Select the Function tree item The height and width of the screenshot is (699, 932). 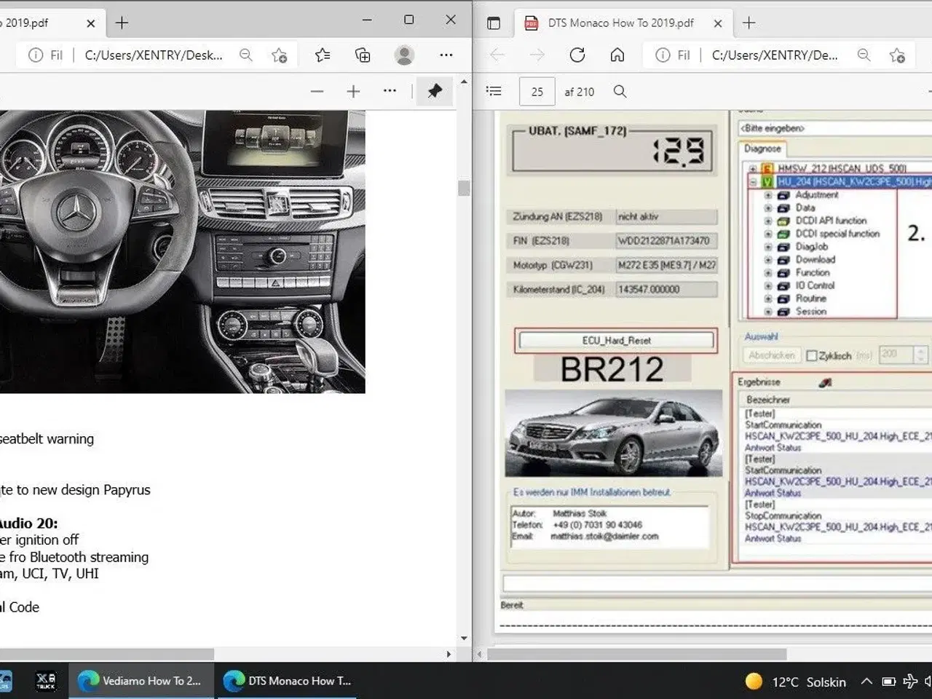812,273
